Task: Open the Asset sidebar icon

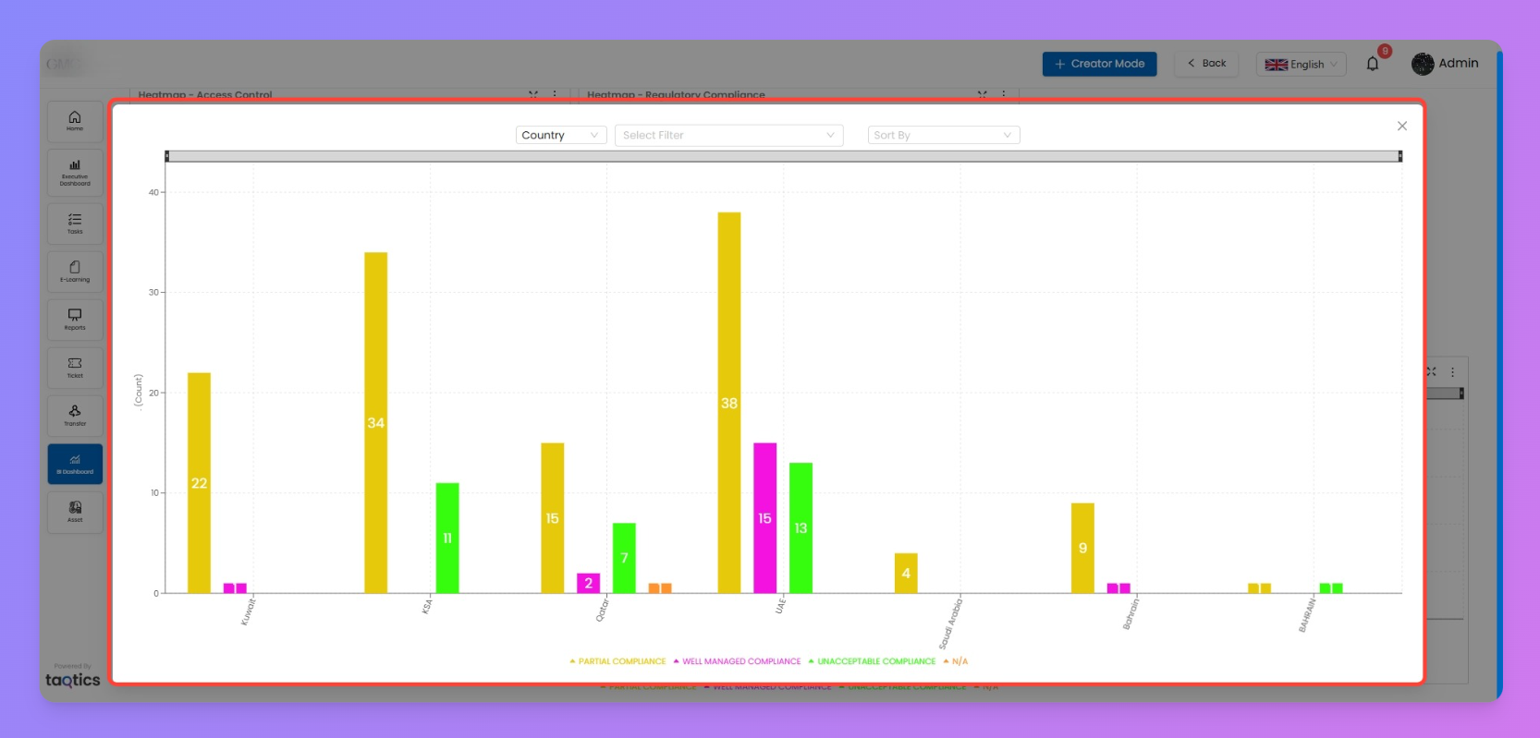Action: [x=75, y=512]
